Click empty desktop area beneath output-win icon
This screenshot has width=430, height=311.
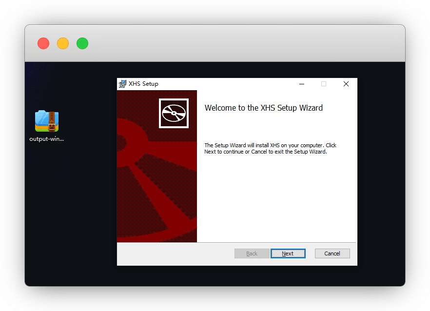tap(47, 205)
